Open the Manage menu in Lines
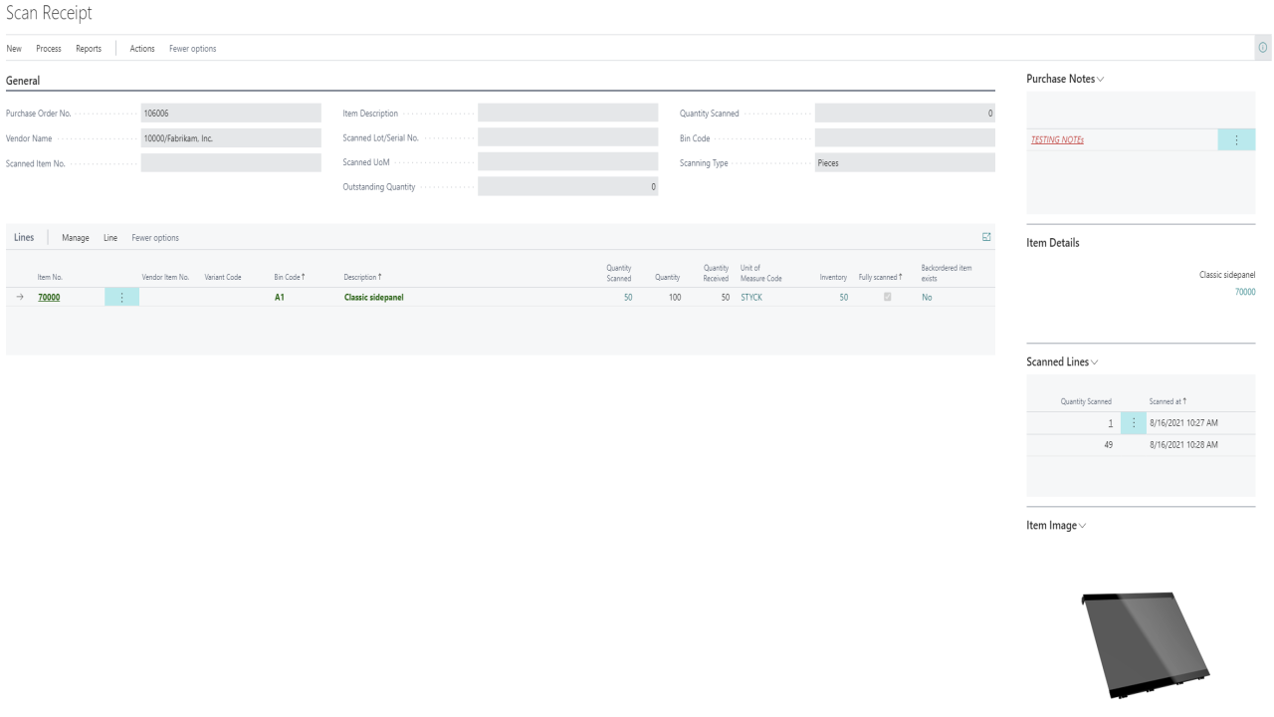The image size is (1274, 717). (76, 238)
